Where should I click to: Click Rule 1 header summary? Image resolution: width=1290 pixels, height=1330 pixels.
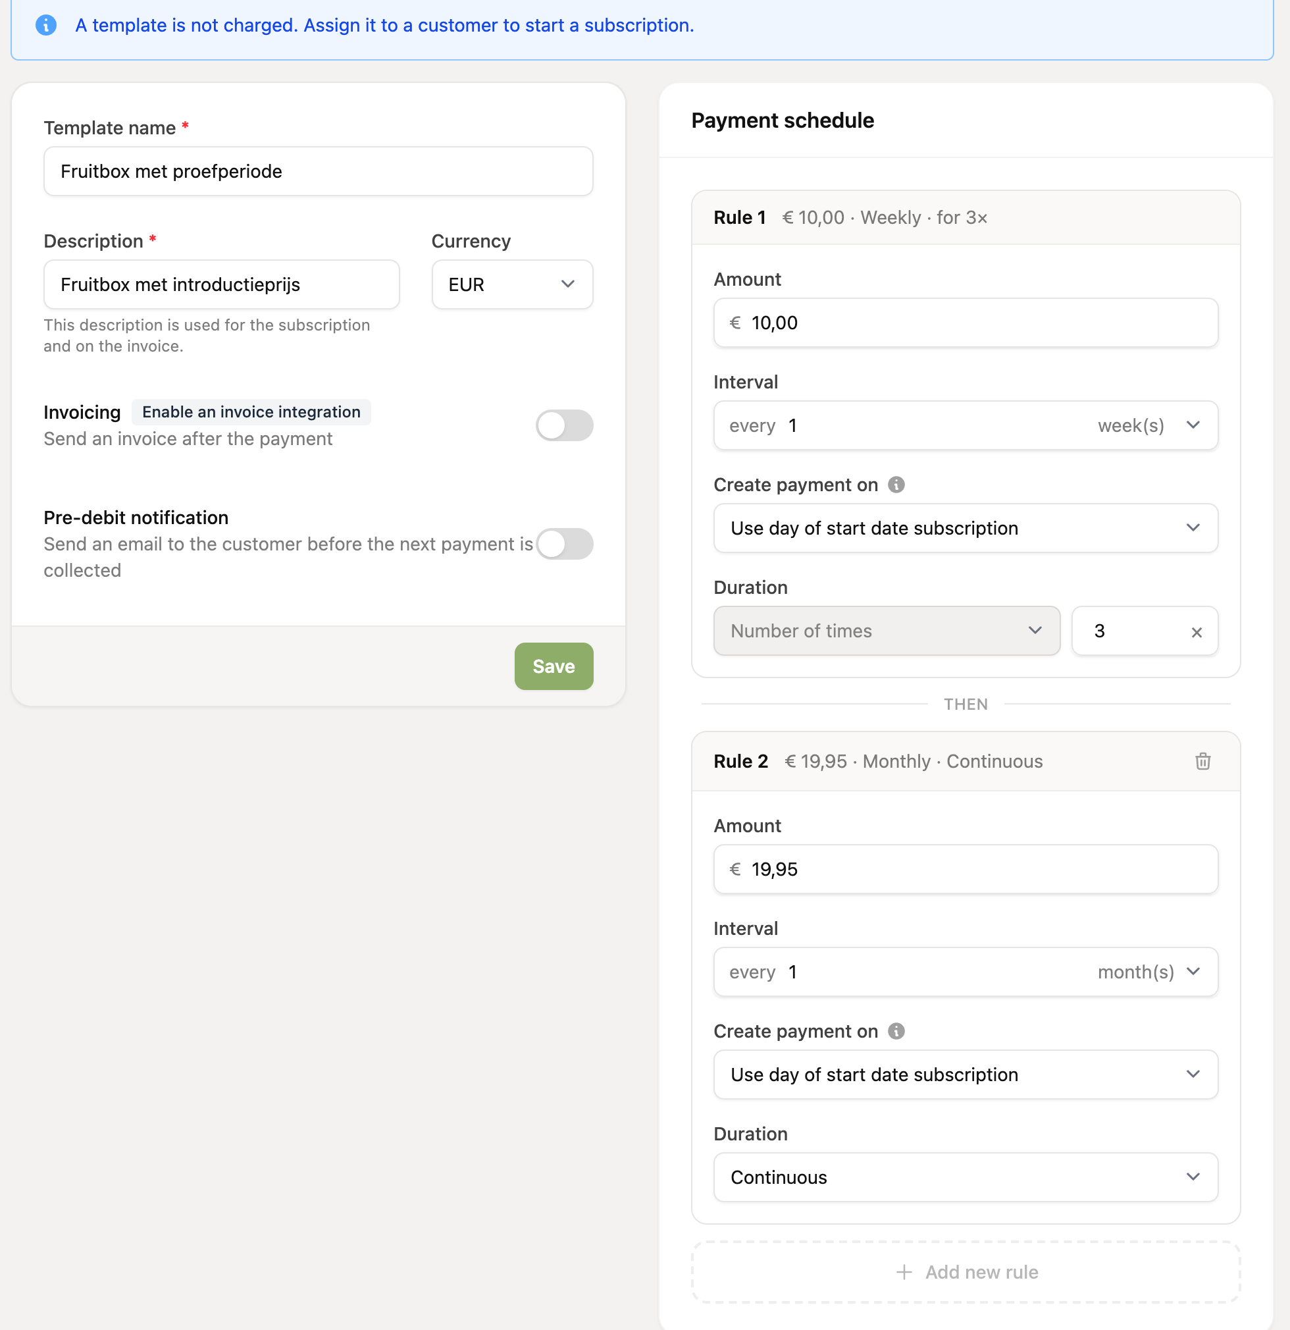click(x=885, y=217)
